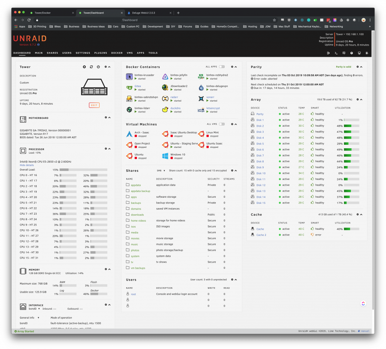This screenshot has height=349, width=386.
Task: Click the manual link in the footer
Action: (x=365, y=331)
